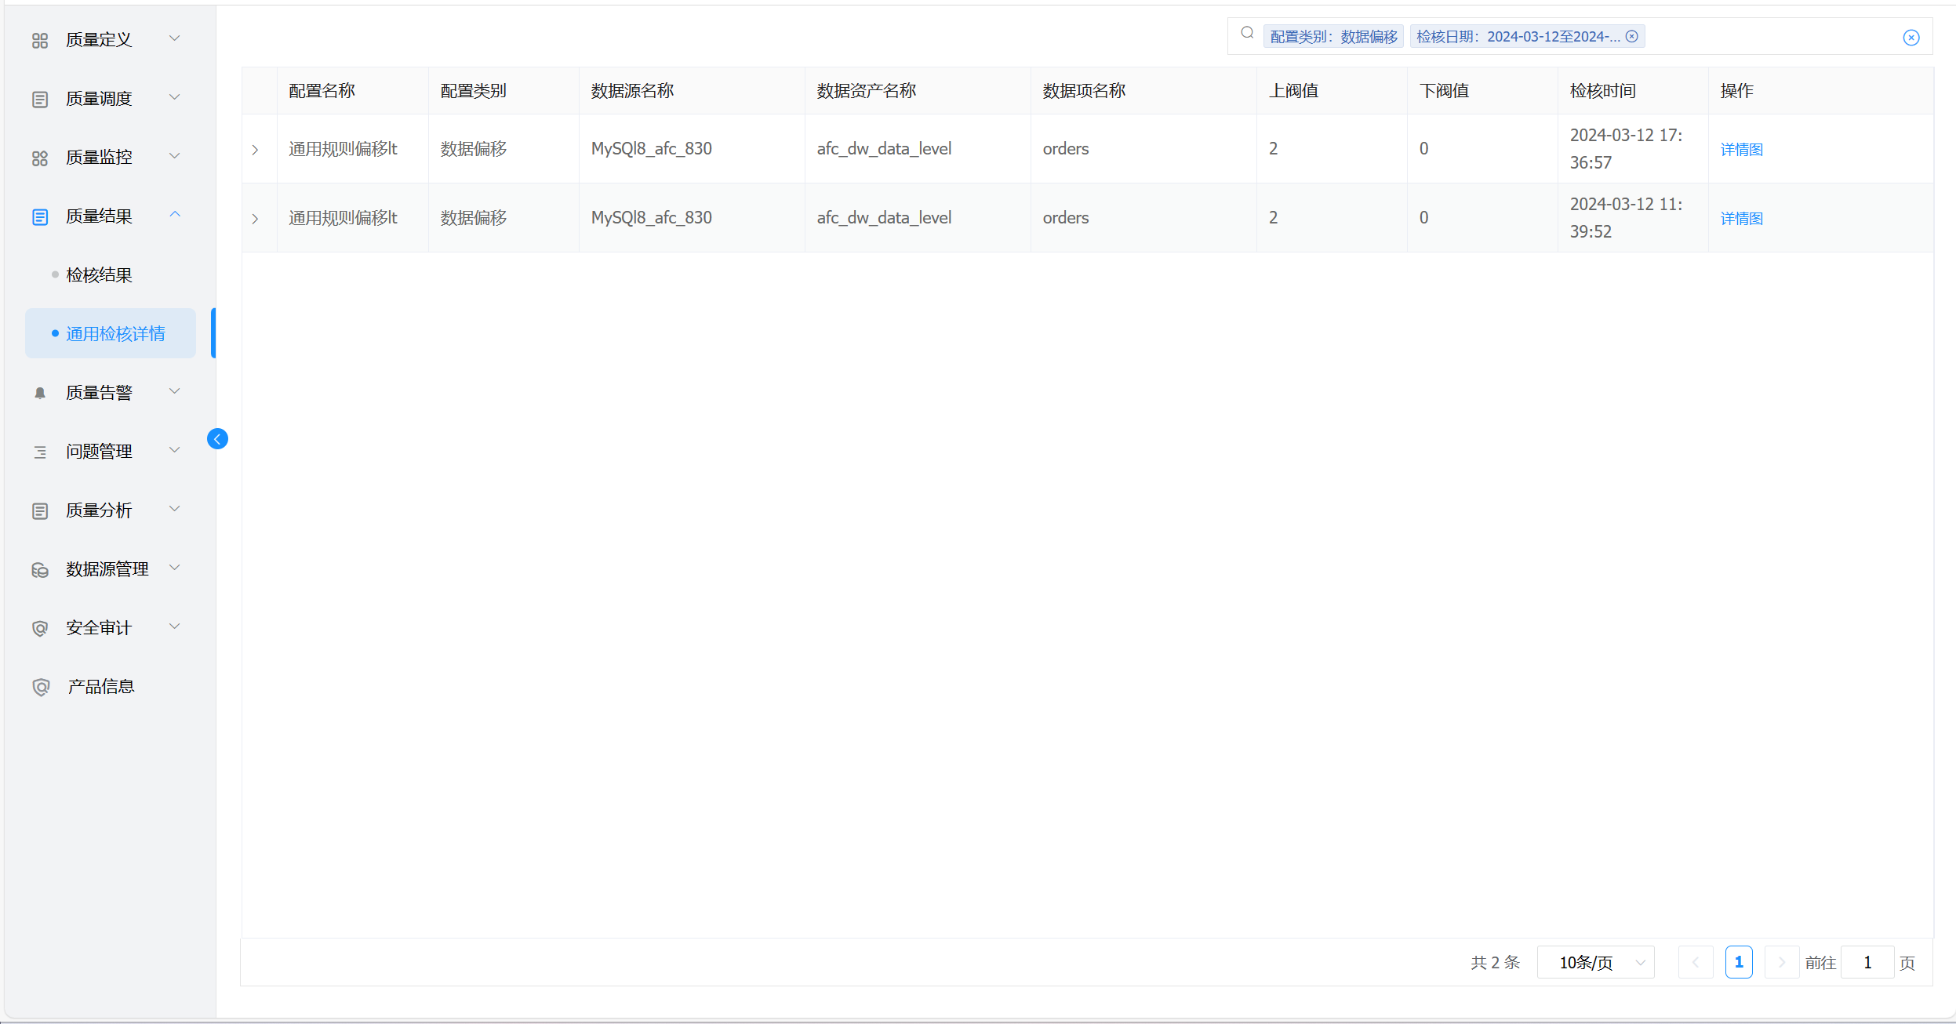Click page number 1 button
The width and height of the screenshot is (1956, 1024).
click(1738, 962)
